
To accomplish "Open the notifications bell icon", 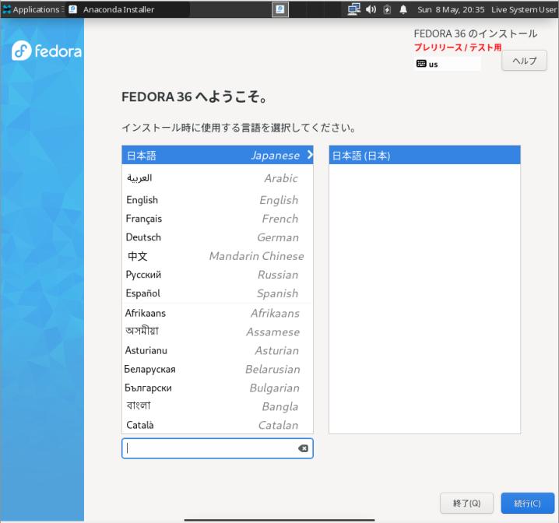I will click(x=403, y=9).
